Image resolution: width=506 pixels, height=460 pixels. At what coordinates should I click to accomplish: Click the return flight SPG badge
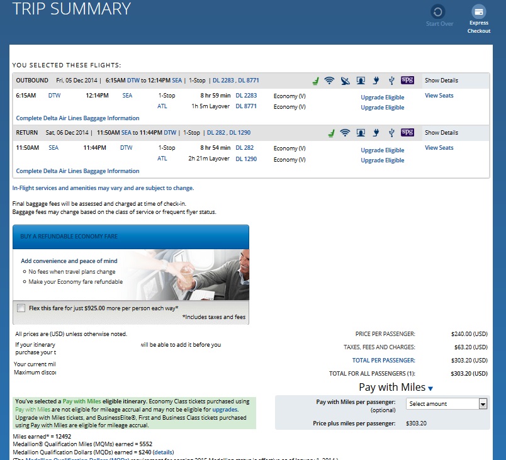pyautogui.click(x=407, y=133)
